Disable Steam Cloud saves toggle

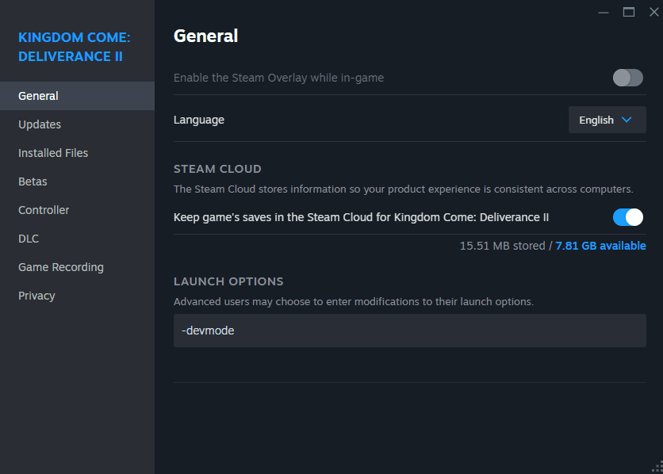coord(627,216)
